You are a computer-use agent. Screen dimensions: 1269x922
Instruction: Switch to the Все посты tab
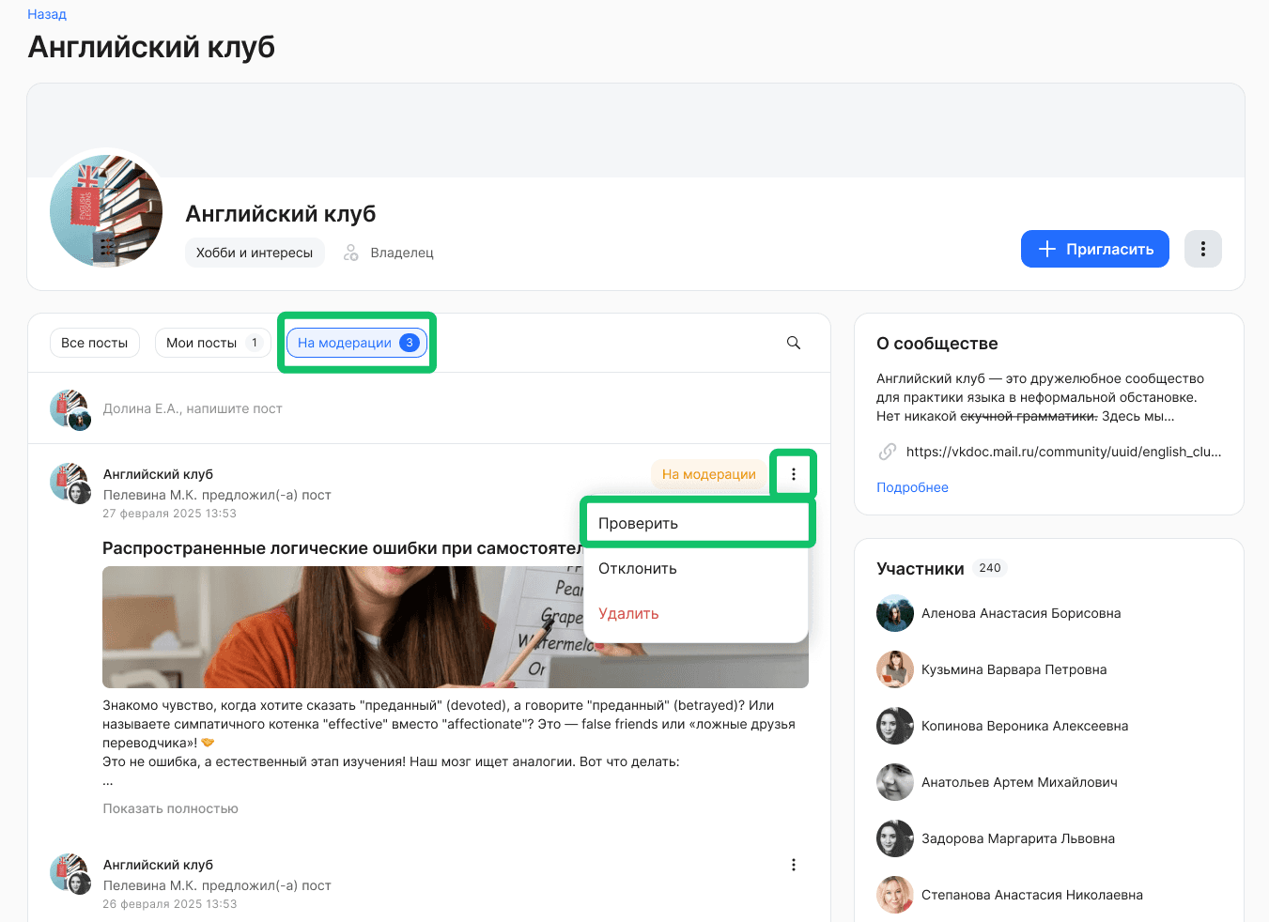pyautogui.click(x=95, y=343)
